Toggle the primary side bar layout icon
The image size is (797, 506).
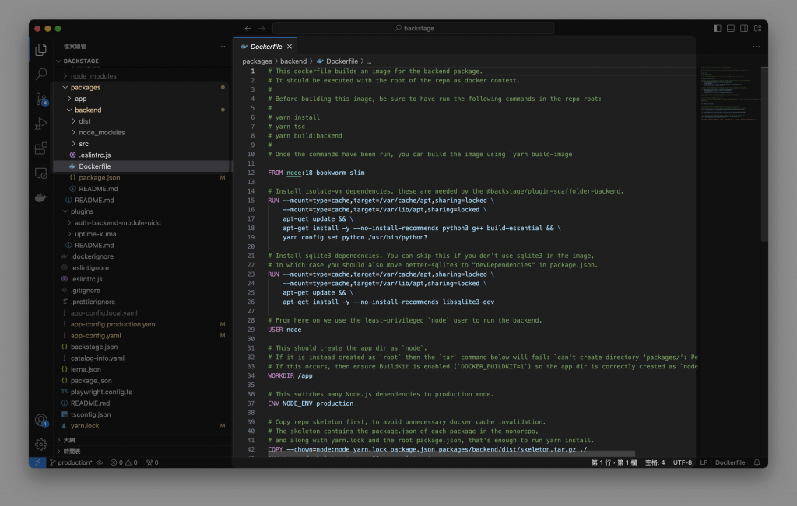click(717, 29)
